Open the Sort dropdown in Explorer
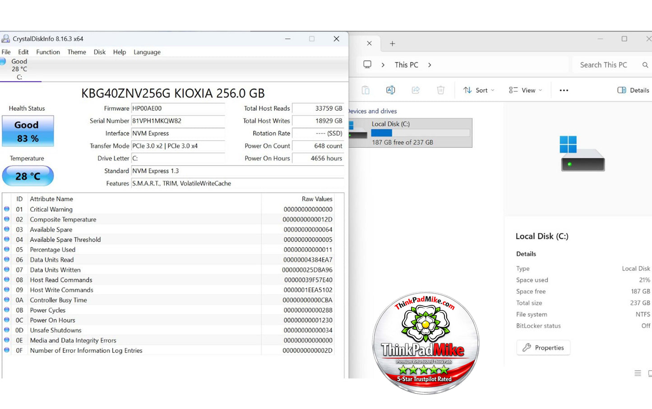Screen dimensions: 652x409 click(479, 90)
